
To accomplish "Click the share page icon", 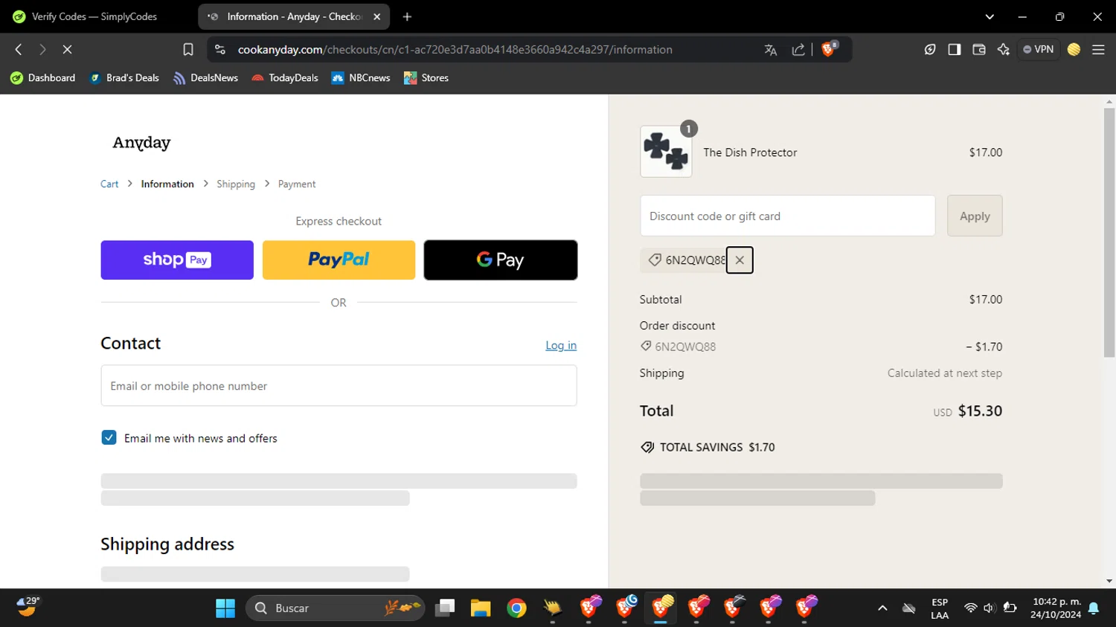I will pyautogui.click(x=798, y=50).
